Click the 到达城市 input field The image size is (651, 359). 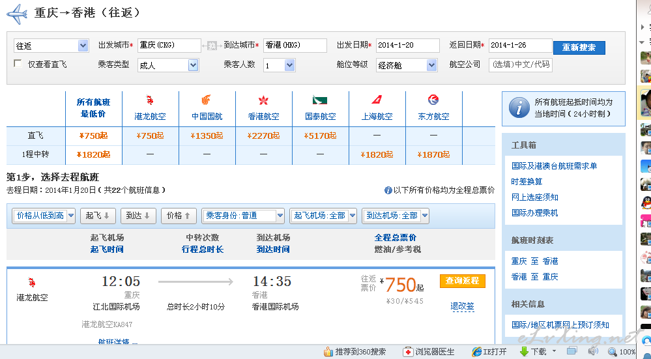[295, 45]
